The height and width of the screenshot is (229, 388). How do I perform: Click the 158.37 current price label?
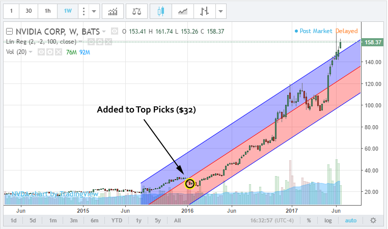pos(373,42)
